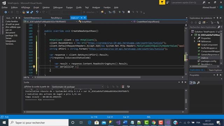Open the Analyser menu
The height and width of the screenshot is (126, 224).
[96, 7]
